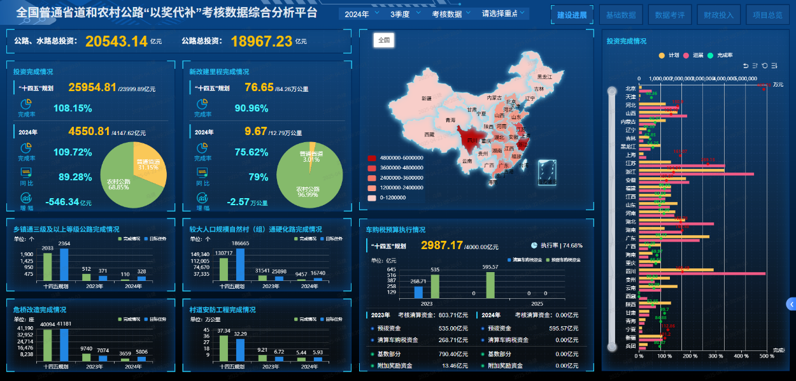Click the 全国 button on the map
Image resolution: width=796 pixels, height=381 pixels.
pyautogui.click(x=384, y=40)
